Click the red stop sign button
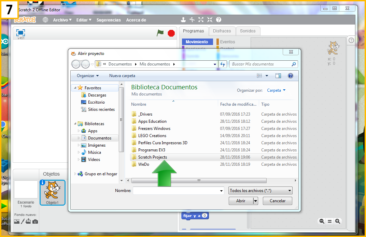Viewport: 366px width, 237px height. 171,33
